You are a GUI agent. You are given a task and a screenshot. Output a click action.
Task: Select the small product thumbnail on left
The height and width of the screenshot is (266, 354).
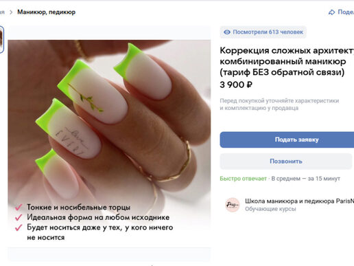point(1,39)
